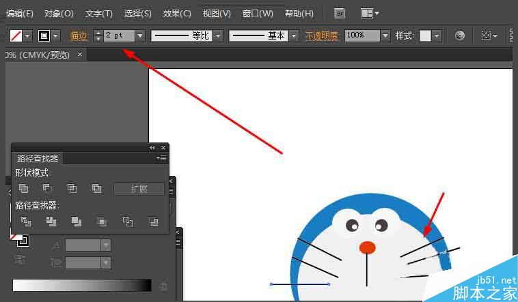
Task: Click the Outline pathfinder icon
Action: coord(128,222)
